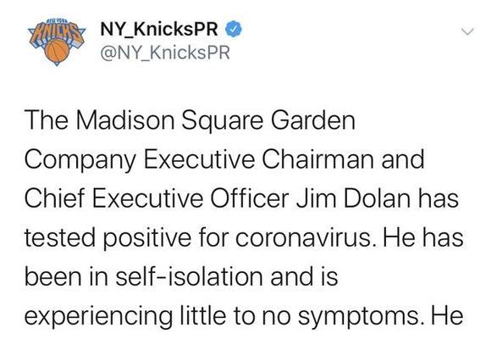This screenshot has height=339, width=497.
Task: Click the orange basketball in the avatar
Action: [57, 52]
